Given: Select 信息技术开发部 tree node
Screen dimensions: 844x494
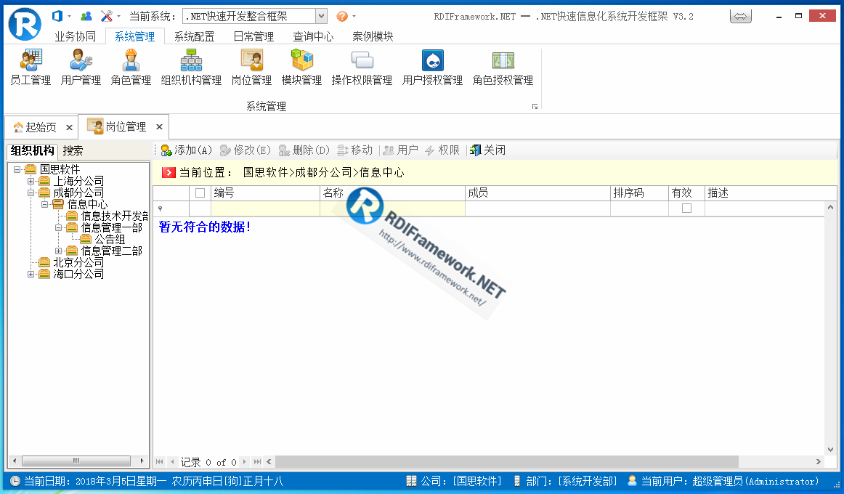Looking at the screenshot, I should click(114, 216).
